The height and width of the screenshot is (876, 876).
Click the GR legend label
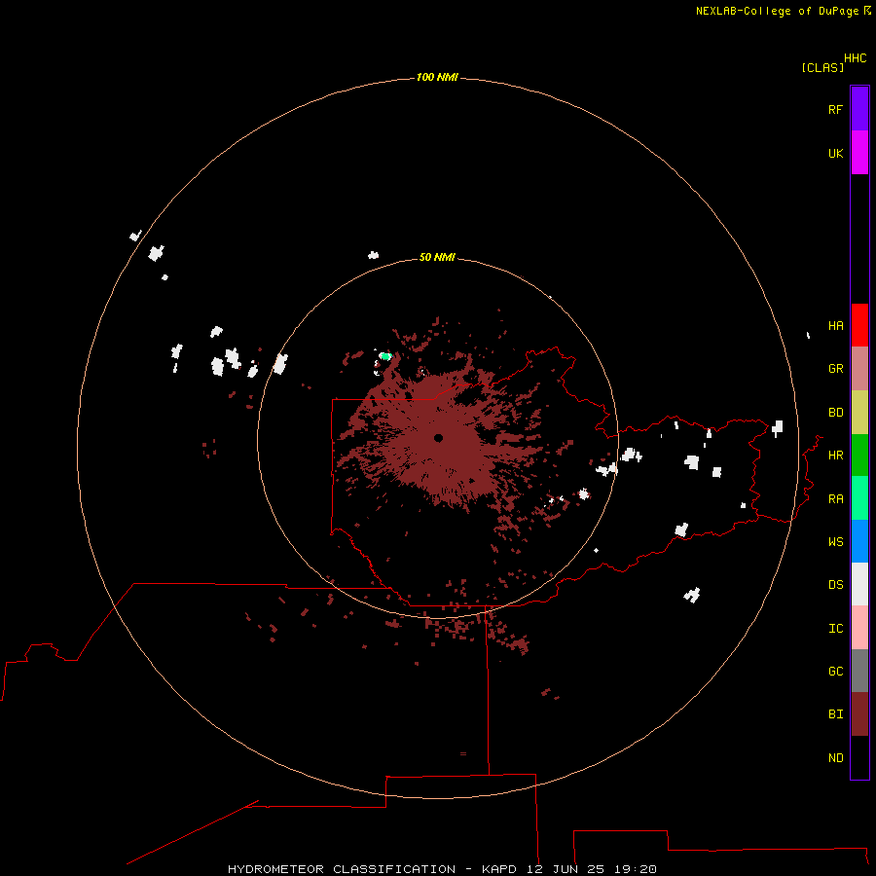pyautogui.click(x=835, y=369)
